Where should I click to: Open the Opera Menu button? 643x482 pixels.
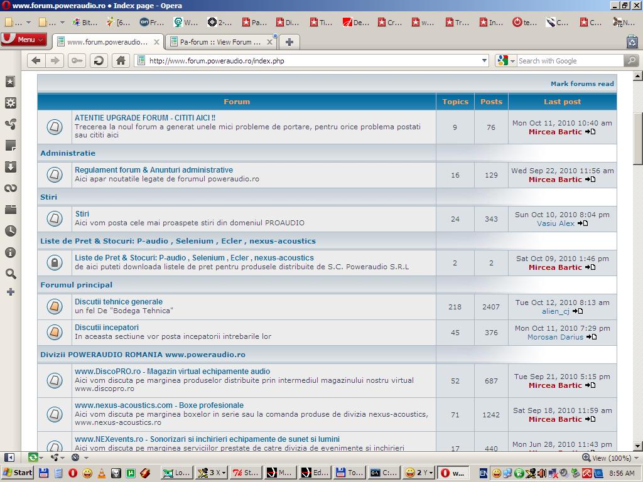[x=24, y=40]
